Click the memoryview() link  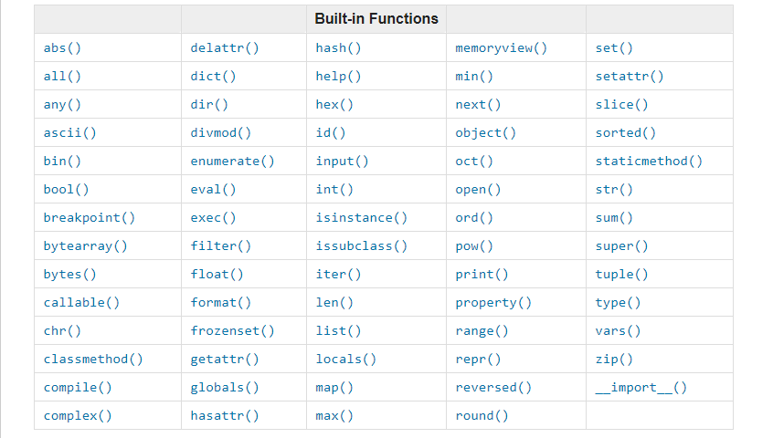click(x=501, y=47)
